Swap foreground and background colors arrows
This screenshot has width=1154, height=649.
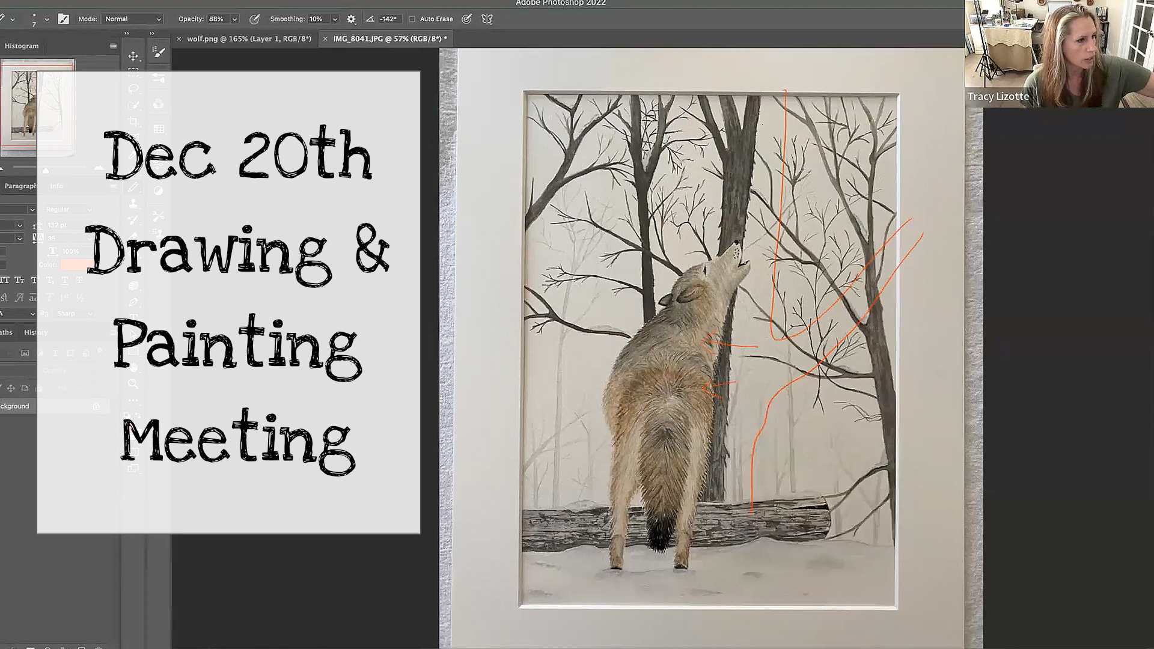tap(138, 415)
